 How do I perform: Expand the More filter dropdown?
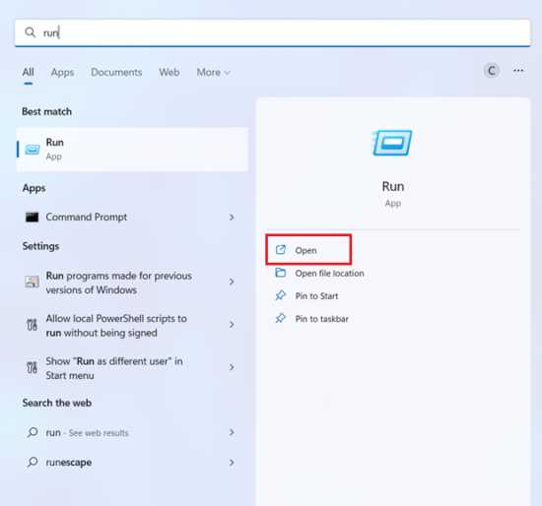tap(213, 72)
